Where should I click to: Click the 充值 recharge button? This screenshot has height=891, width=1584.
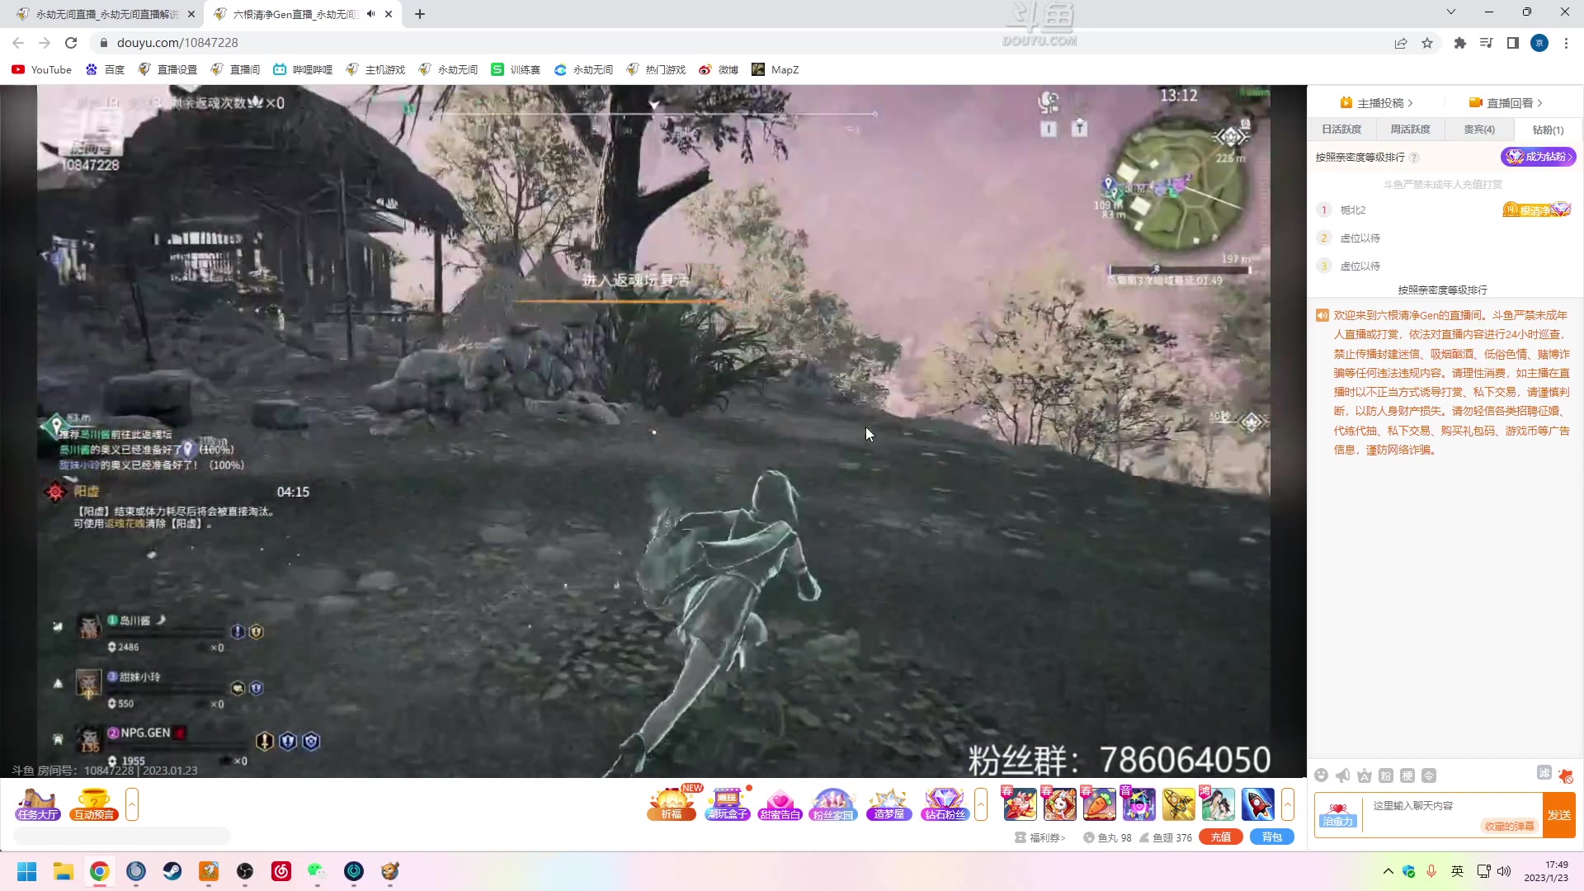[x=1221, y=837]
